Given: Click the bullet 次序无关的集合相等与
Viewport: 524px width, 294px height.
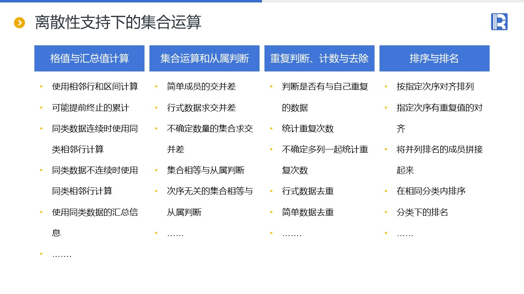Looking at the screenshot, I should click(x=210, y=191).
